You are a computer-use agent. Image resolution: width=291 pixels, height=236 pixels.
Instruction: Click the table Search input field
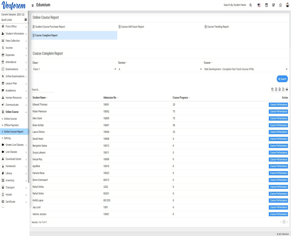click(x=43, y=90)
